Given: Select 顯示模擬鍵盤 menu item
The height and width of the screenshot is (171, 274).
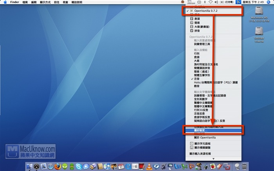Looking at the screenshot, I should point(213,148).
